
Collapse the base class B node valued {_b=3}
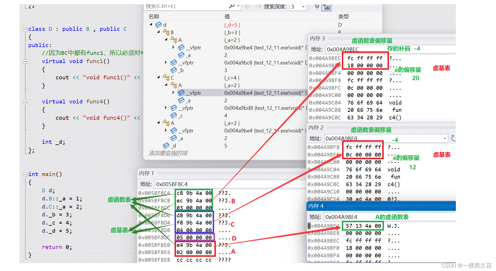point(159,32)
